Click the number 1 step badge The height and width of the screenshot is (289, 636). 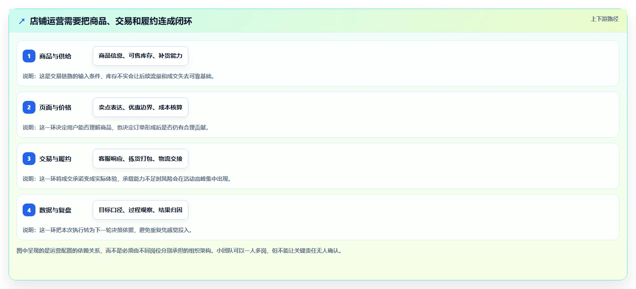tap(29, 56)
